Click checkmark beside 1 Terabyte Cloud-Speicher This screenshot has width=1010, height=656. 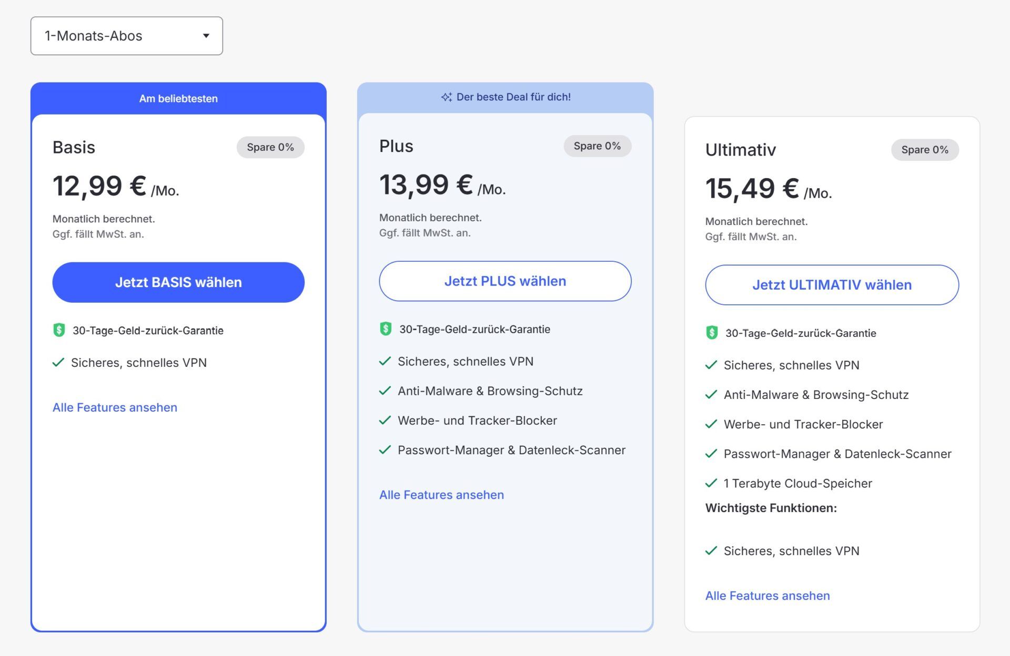711,483
